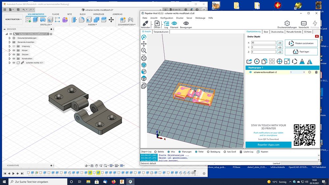Expand the Ursprung folder in browser tree
Viewport: 329px width, 185px height.
[x=10, y=46]
